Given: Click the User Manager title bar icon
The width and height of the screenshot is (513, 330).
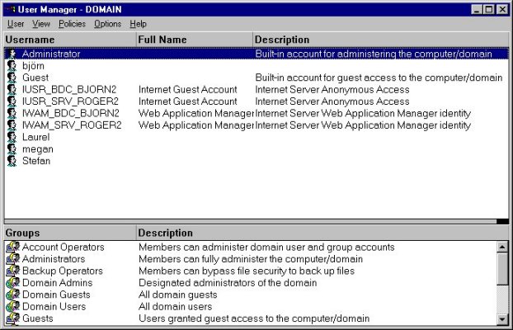Looking at the screenshot, I should pyautogui.click(x=11, y=9).
